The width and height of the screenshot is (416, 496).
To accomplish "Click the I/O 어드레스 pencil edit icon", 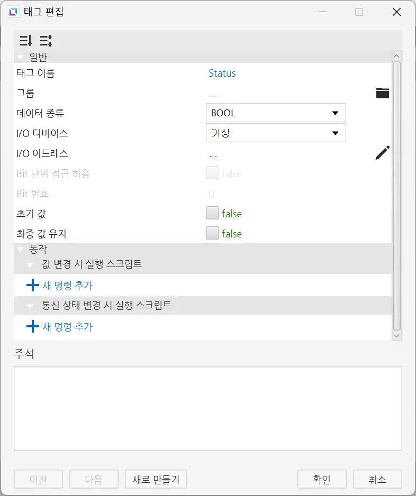I will [x=382, y=153].
